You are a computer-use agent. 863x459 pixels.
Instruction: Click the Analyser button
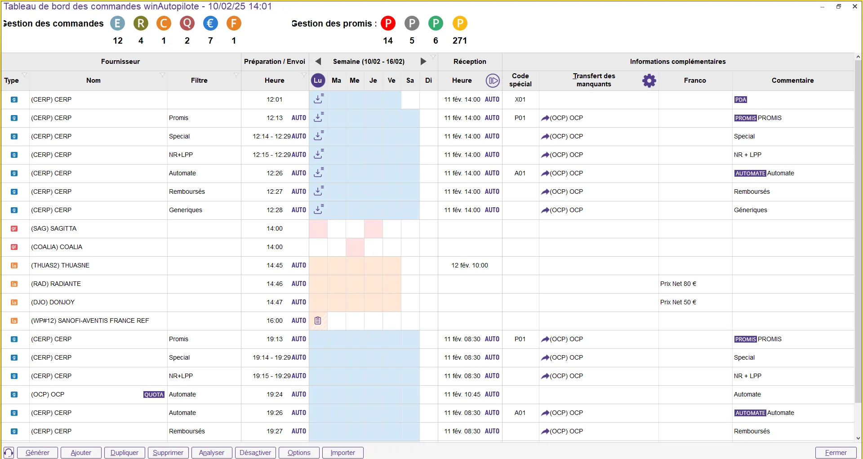(212, 453)
